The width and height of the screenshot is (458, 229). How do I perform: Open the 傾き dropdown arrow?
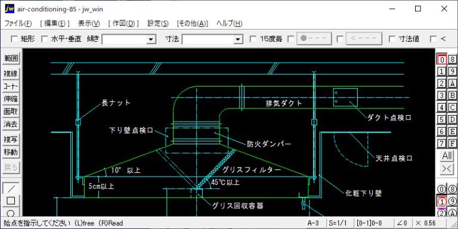point(151,39)
